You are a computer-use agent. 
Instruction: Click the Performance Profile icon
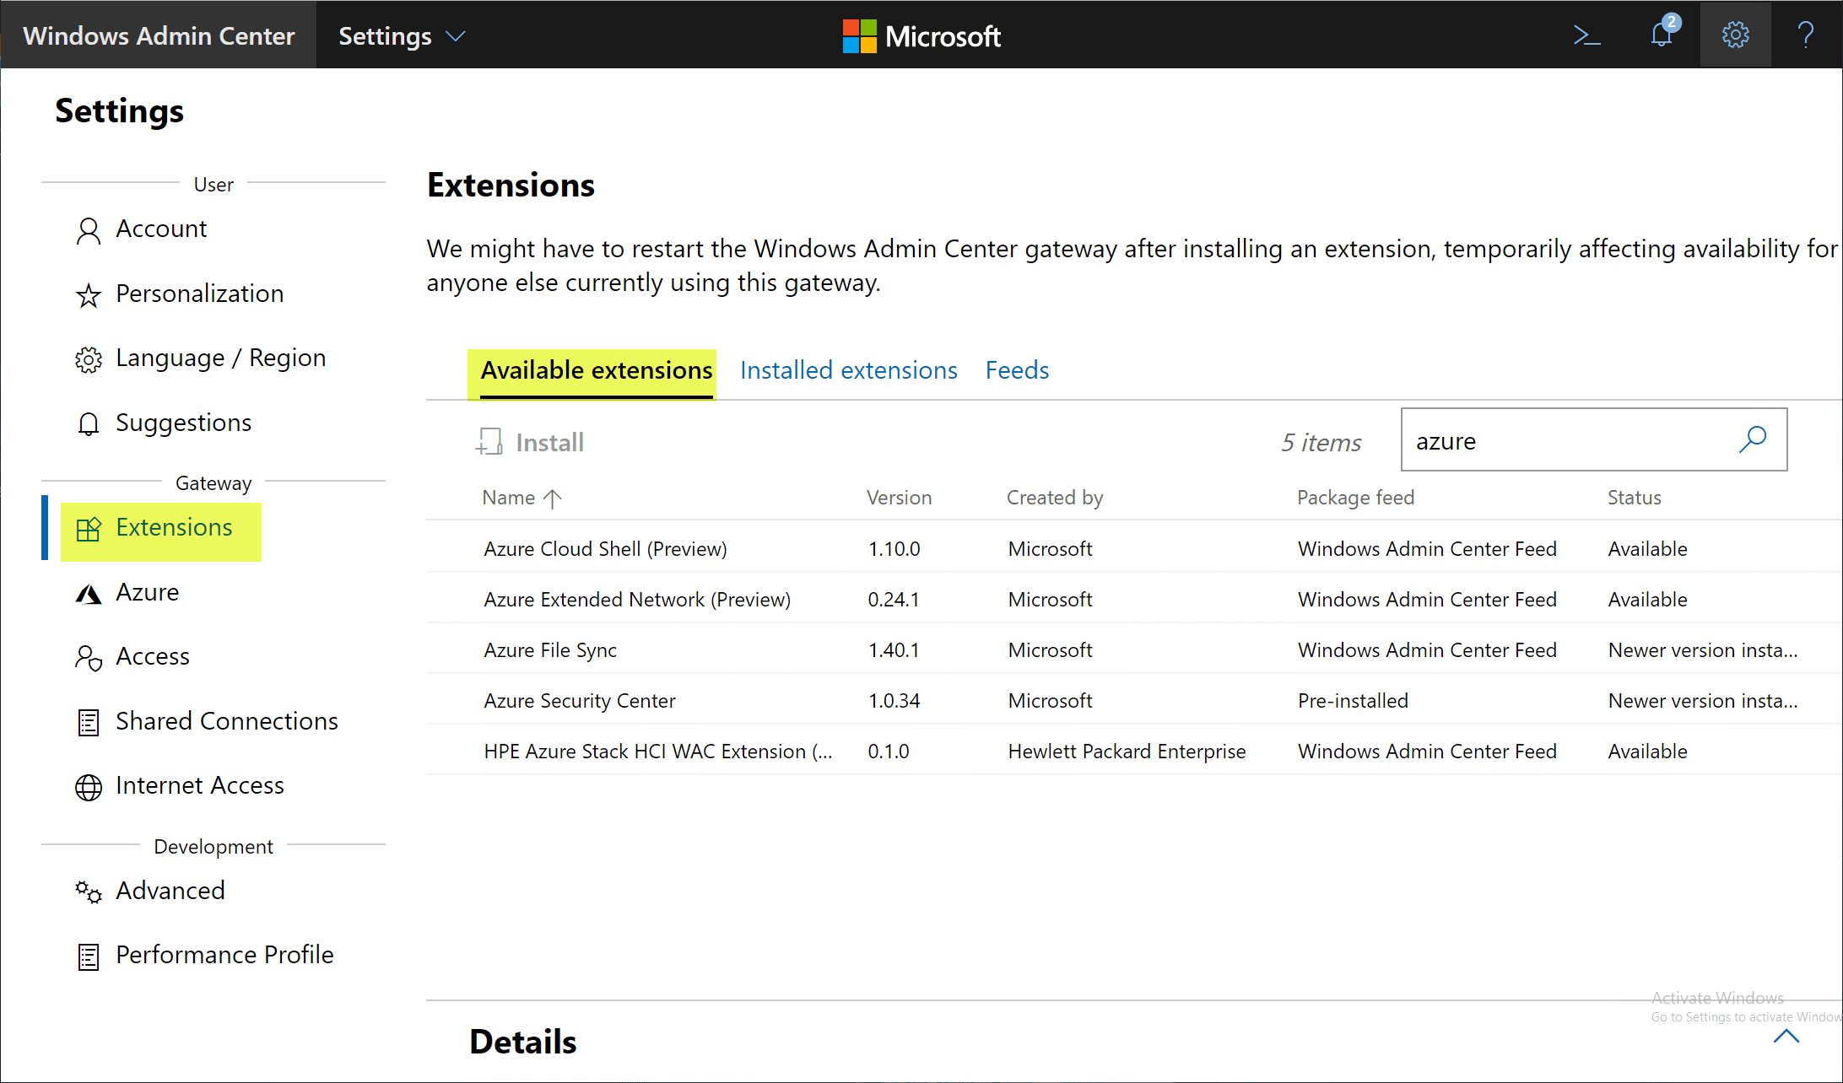pos(86,954)
